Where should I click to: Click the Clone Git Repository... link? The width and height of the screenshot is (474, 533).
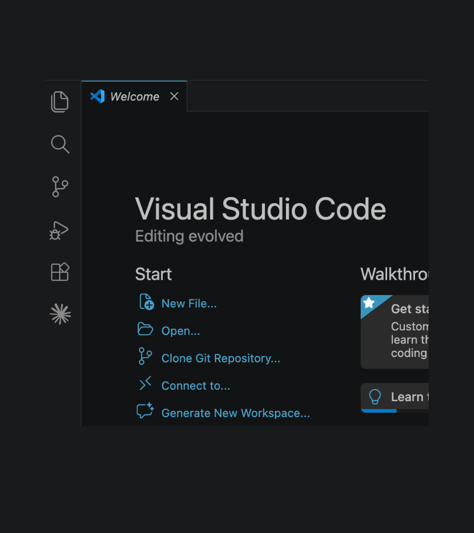221,358
